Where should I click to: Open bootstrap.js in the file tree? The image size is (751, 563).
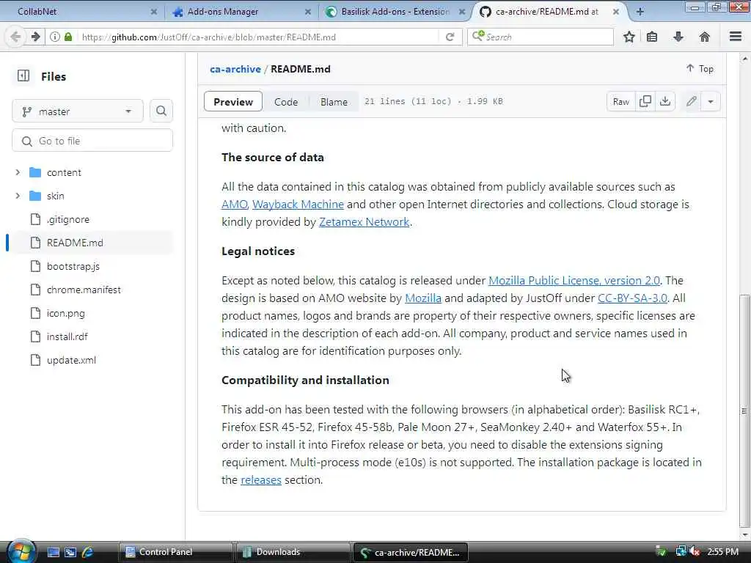(x=73, y=266)
